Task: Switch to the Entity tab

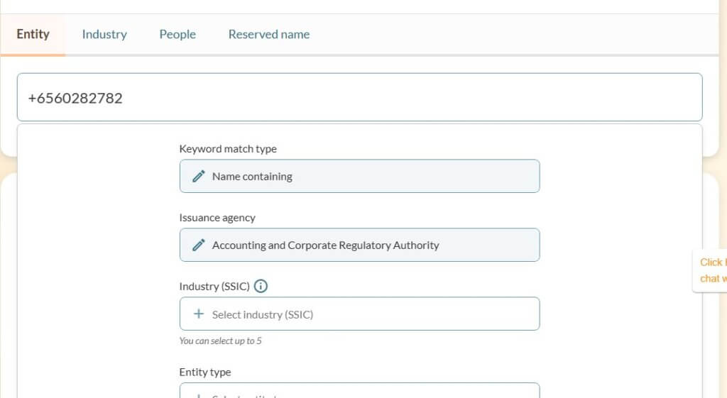Action: click(x=33, y=34)
